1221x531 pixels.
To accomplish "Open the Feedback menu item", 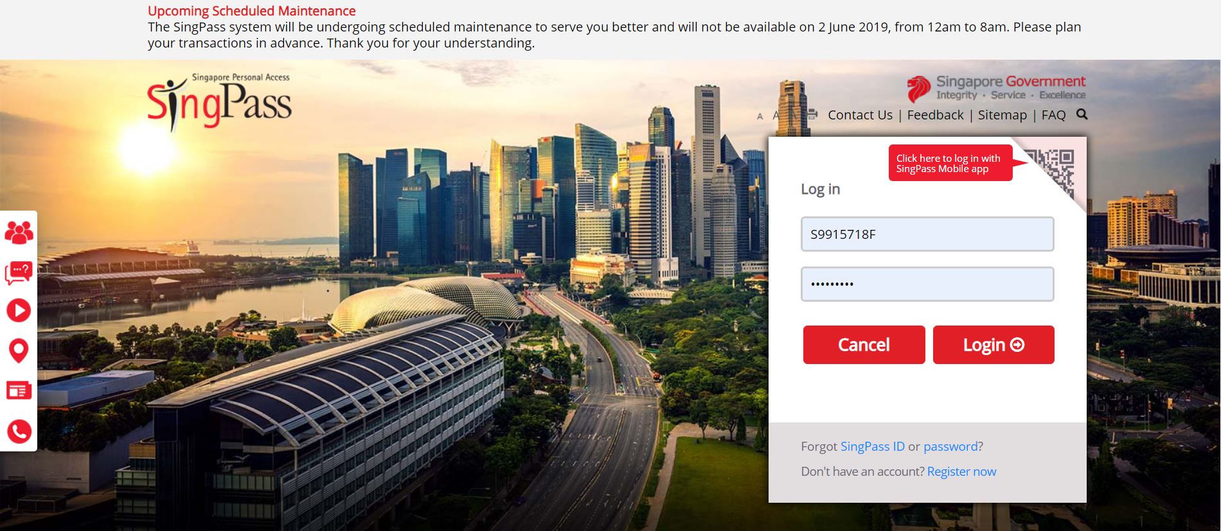I will (x=935, y=115).
